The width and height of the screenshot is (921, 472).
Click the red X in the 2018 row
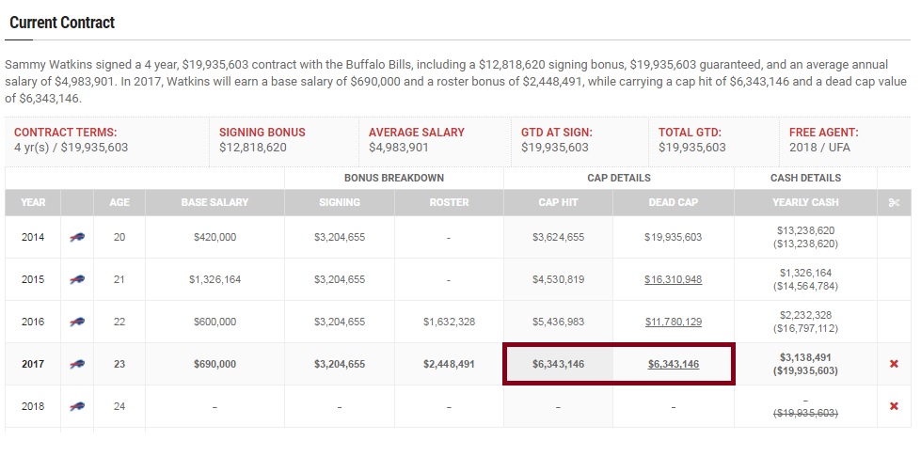tap(894, 406)
